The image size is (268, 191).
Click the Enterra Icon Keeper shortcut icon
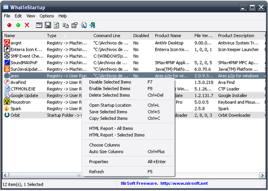tap(7, 49)
